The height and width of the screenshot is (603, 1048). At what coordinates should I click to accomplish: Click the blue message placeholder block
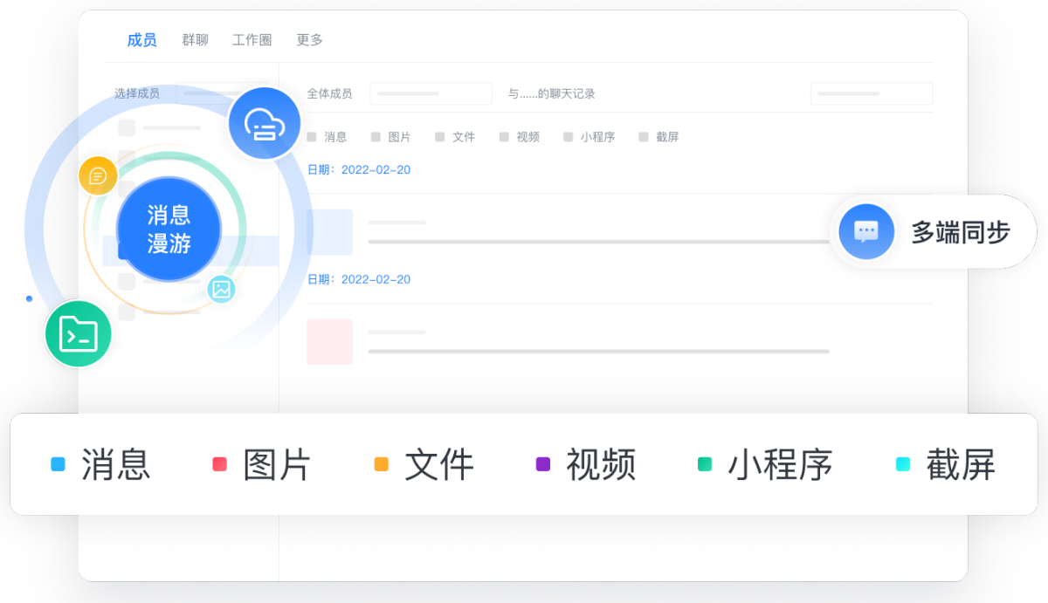pyautogui.click(x=329, y=231)
